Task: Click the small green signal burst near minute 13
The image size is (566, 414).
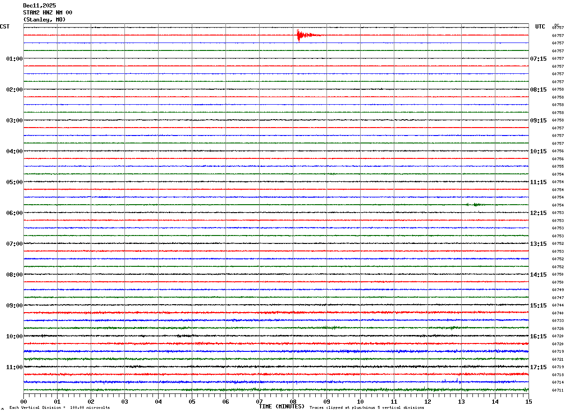Action: [x=475, y=205]
